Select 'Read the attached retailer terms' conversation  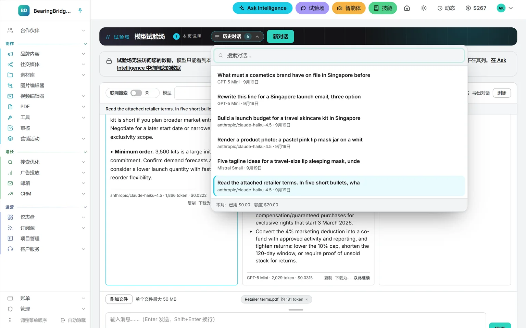pyautogui.click(x=339, y=186)
